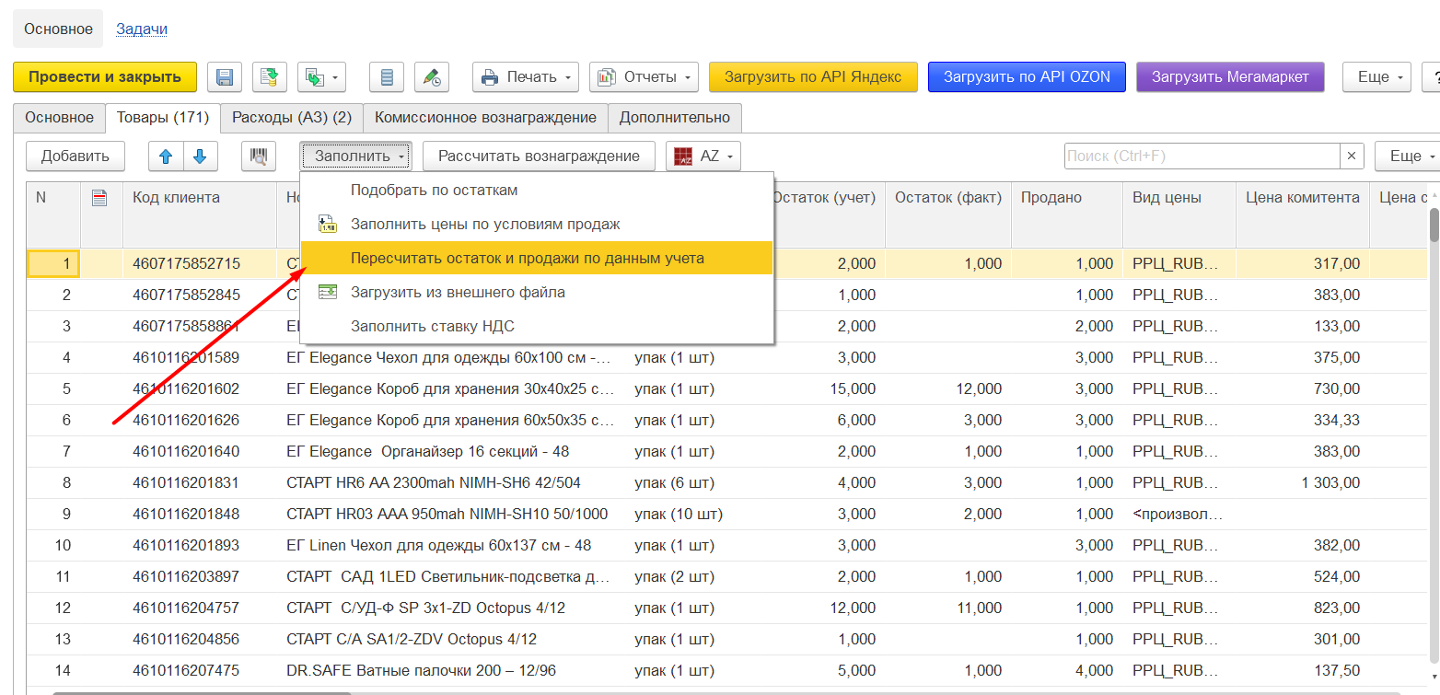Open the Комиссионное вознаграждение tab
Image resolution: width=1440 pixels, height=695 pixels.
(485, 118)
